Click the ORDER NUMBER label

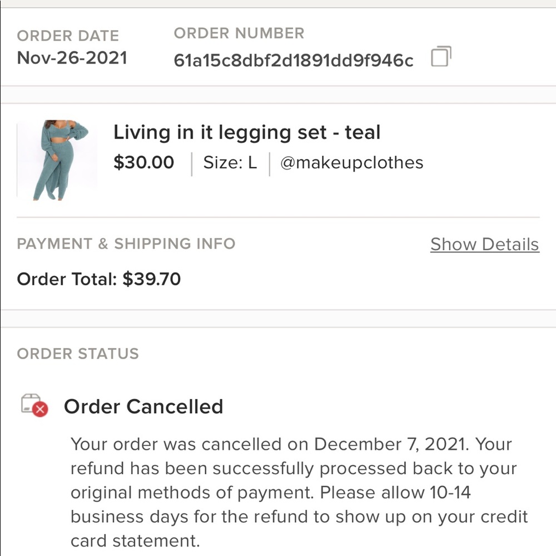(239, 33)
